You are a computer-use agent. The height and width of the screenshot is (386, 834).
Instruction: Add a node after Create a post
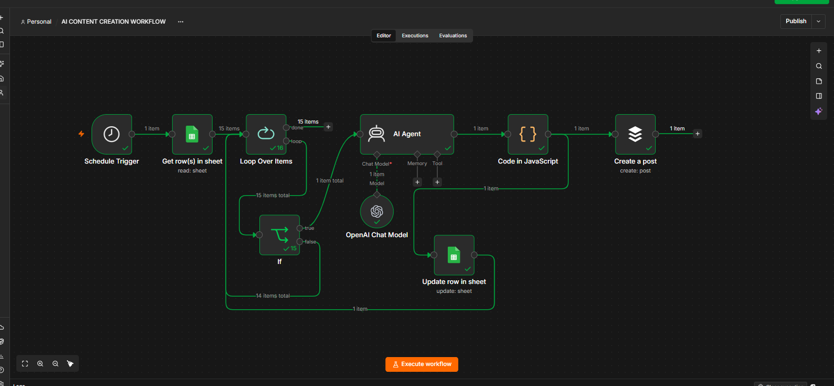(698, 134)
